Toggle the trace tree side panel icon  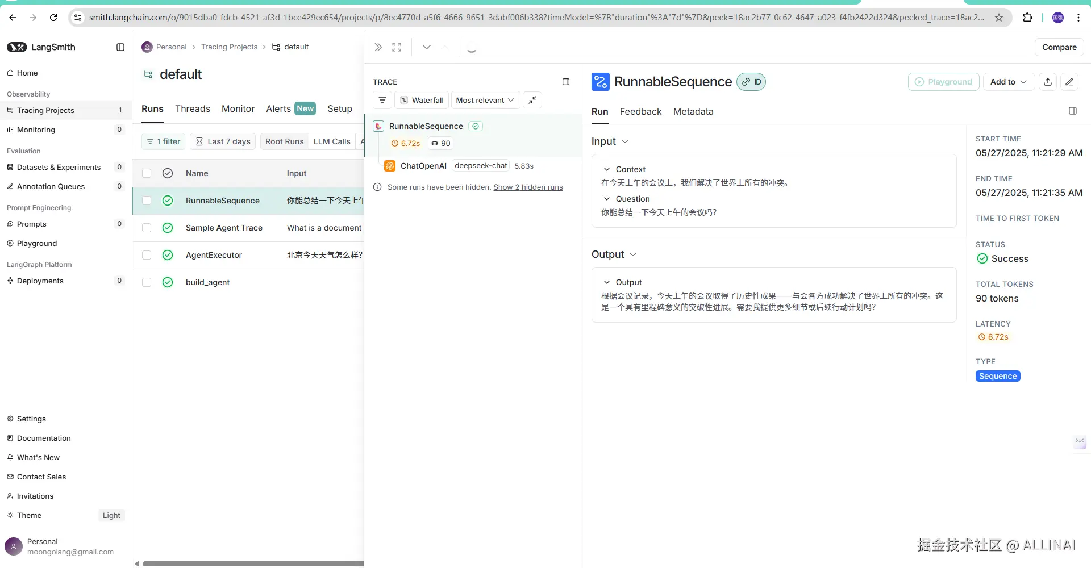pyautogui.click(x=566, y=82)
